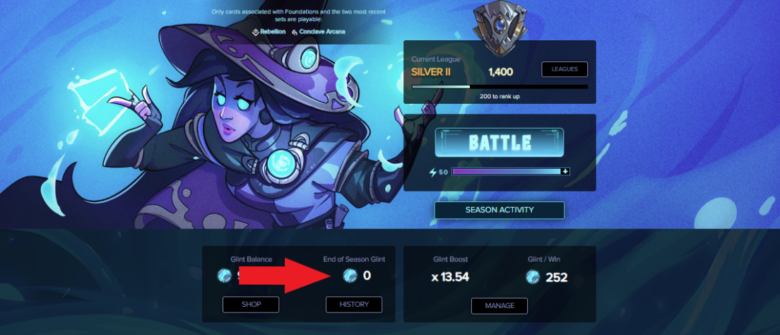Click the Glint Balance swirl icon
780x335 pixels.
[x=225, y=276]
